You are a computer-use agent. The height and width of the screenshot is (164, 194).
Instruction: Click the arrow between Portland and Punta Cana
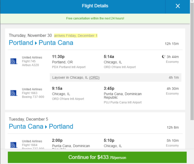36,43
